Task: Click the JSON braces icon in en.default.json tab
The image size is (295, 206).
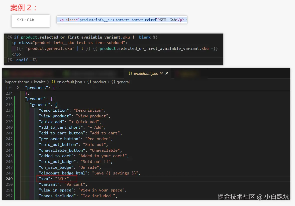Action: coord(130,73)
